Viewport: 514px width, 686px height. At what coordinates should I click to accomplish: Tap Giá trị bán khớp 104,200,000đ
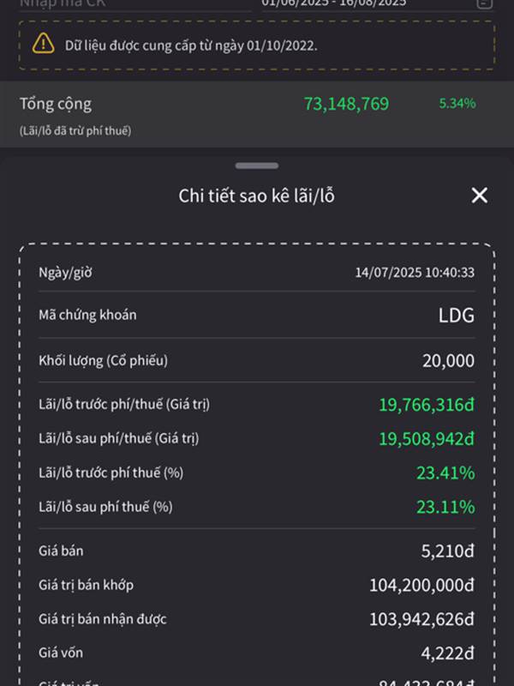(421, 585)
